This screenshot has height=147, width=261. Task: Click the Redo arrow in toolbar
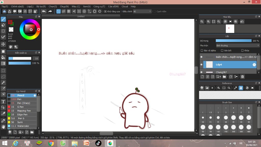pyautogui.click(x=50, y=11)
